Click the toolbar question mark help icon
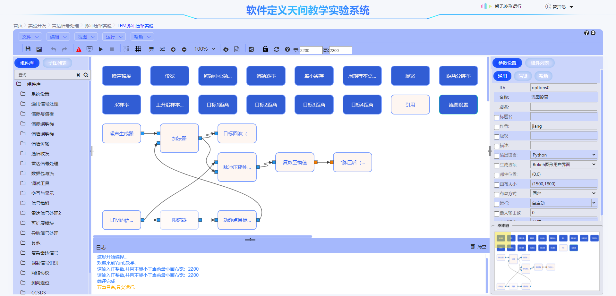This screenshot has height=296, width=616. click(287, 49)
